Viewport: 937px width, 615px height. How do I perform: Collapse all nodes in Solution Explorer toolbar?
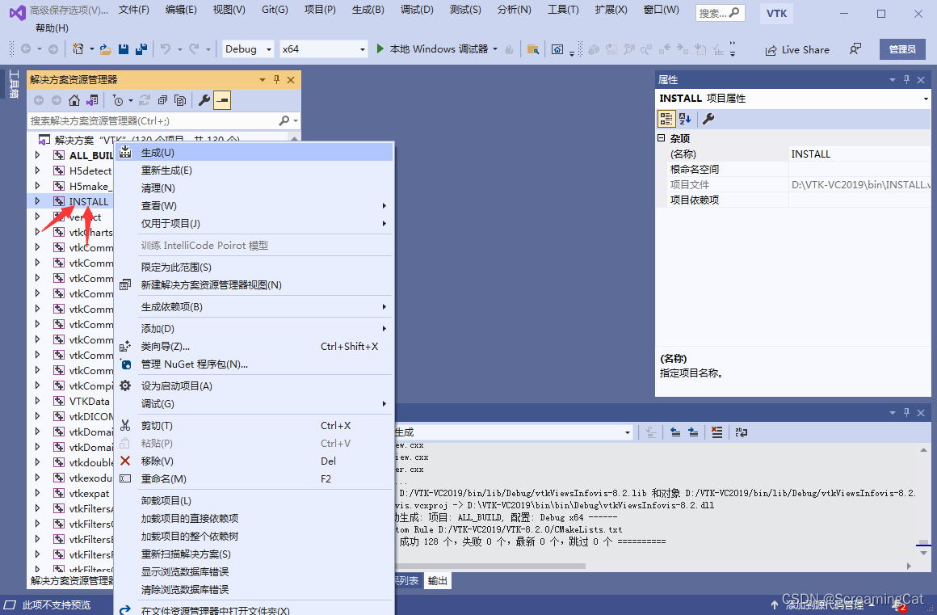(163, 99)
